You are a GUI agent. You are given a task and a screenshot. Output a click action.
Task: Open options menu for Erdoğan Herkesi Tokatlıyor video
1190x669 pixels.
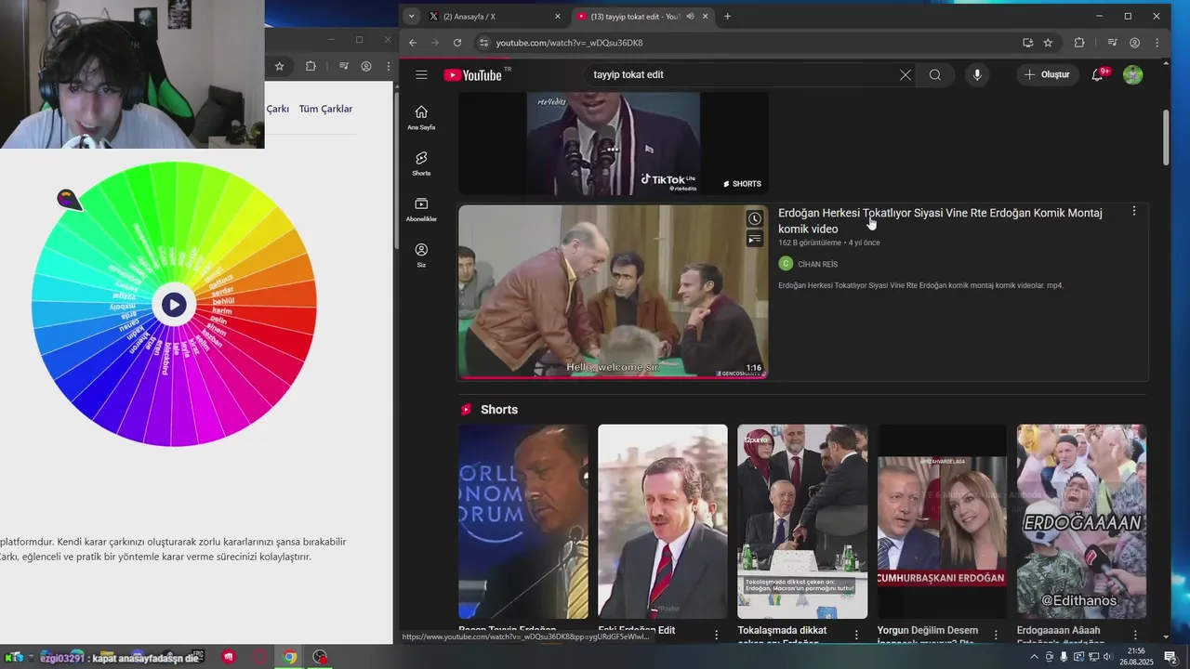1133,212
